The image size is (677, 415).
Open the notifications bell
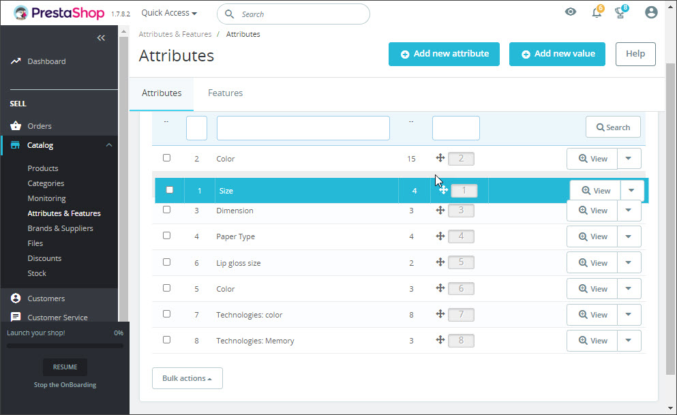pyautogui.click(x=596, y=12)
